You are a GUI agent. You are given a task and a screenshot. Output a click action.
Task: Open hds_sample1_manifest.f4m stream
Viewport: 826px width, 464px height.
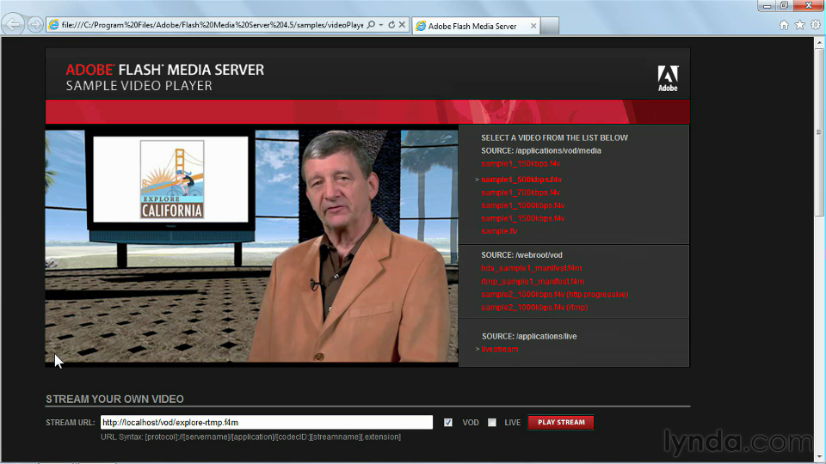[531, 268]
